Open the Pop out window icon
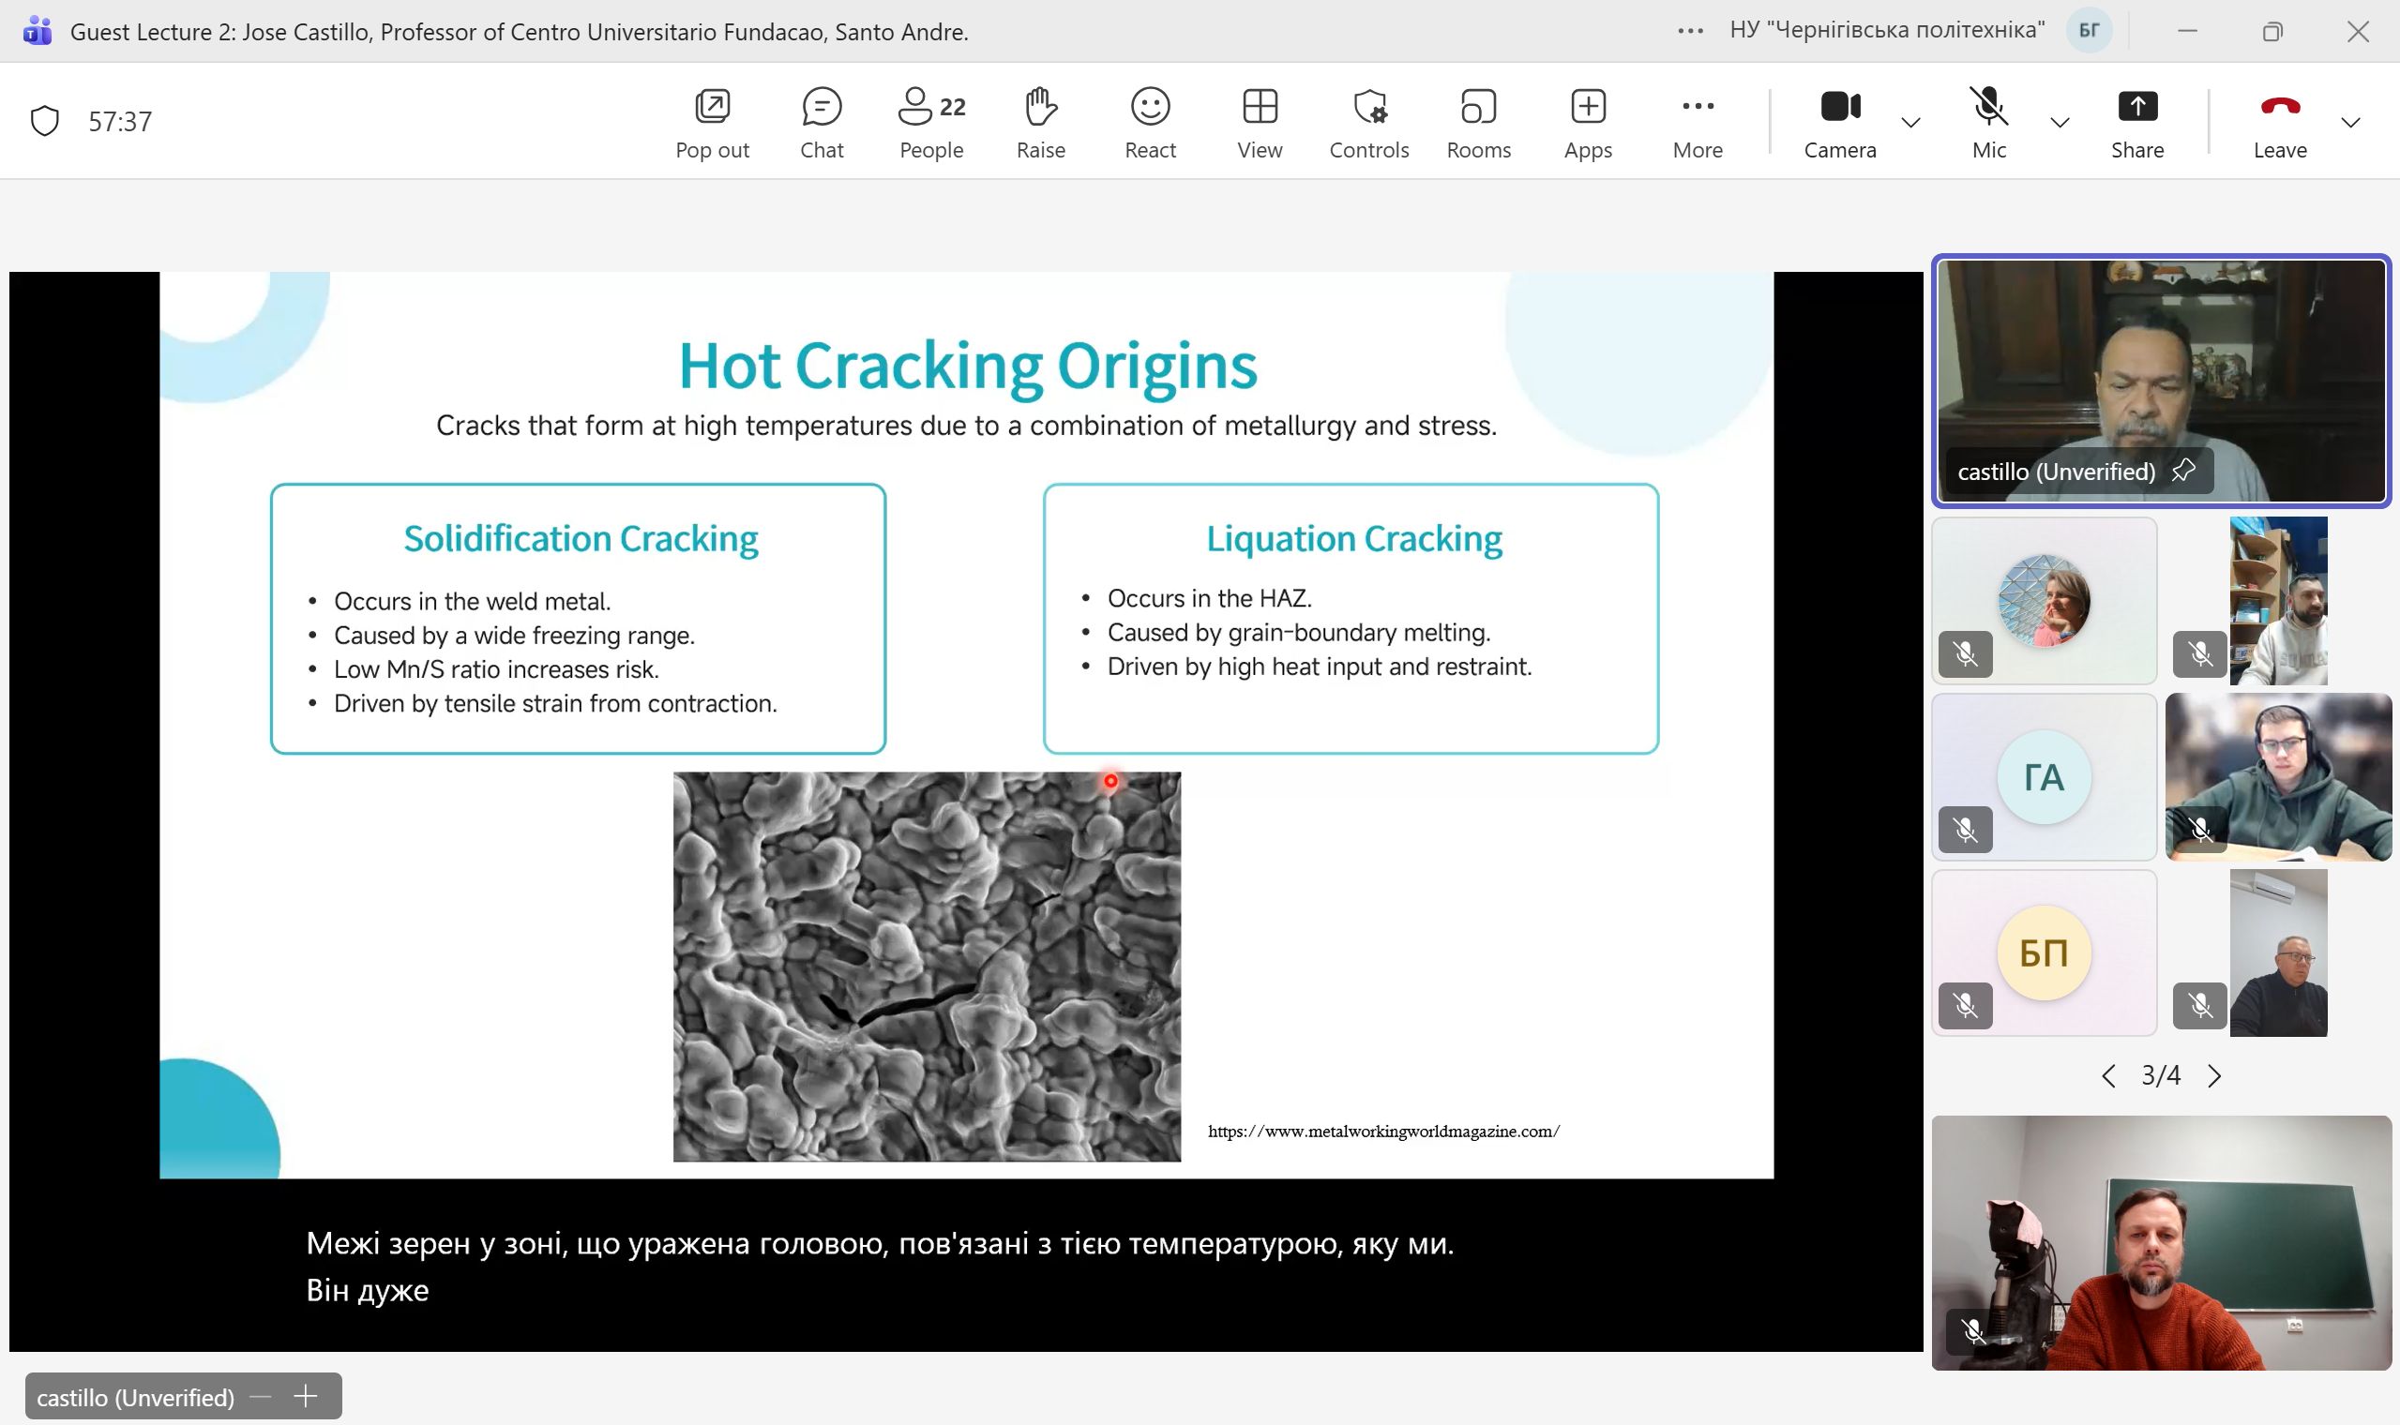Screen dimensions: 2400x1425 click(712, 122)
